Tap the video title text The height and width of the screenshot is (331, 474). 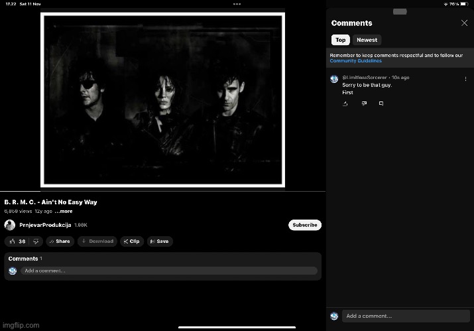coord(50,202)
